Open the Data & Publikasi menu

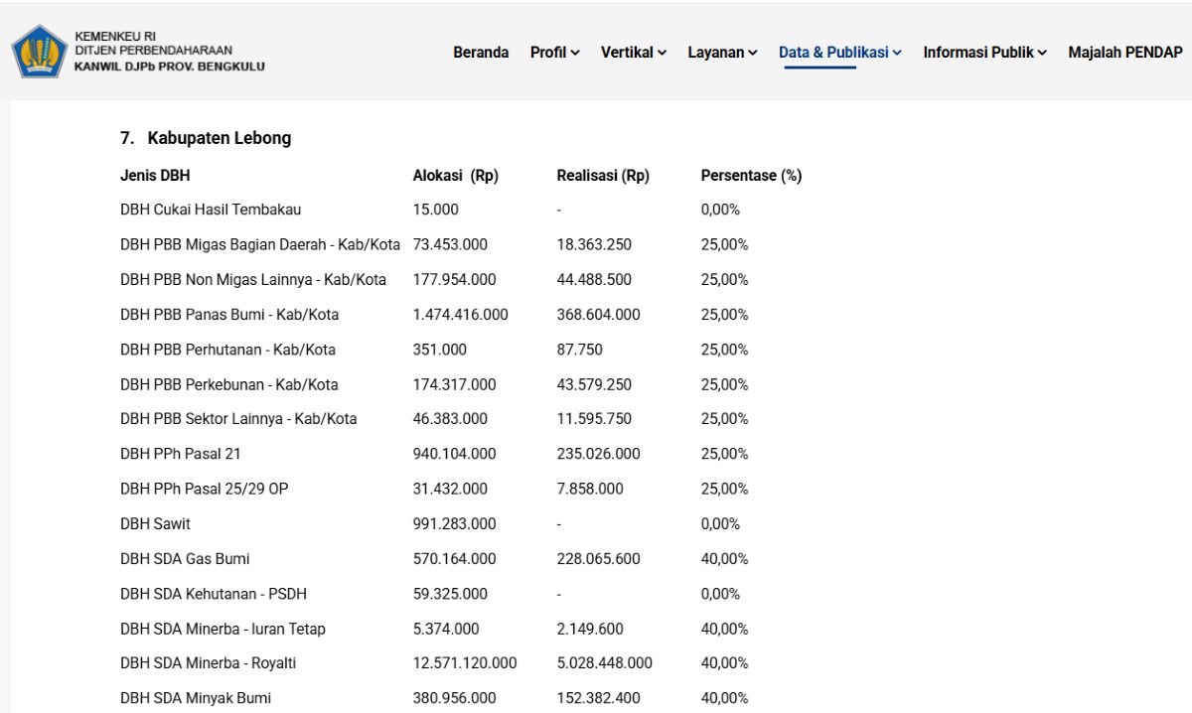840,53
